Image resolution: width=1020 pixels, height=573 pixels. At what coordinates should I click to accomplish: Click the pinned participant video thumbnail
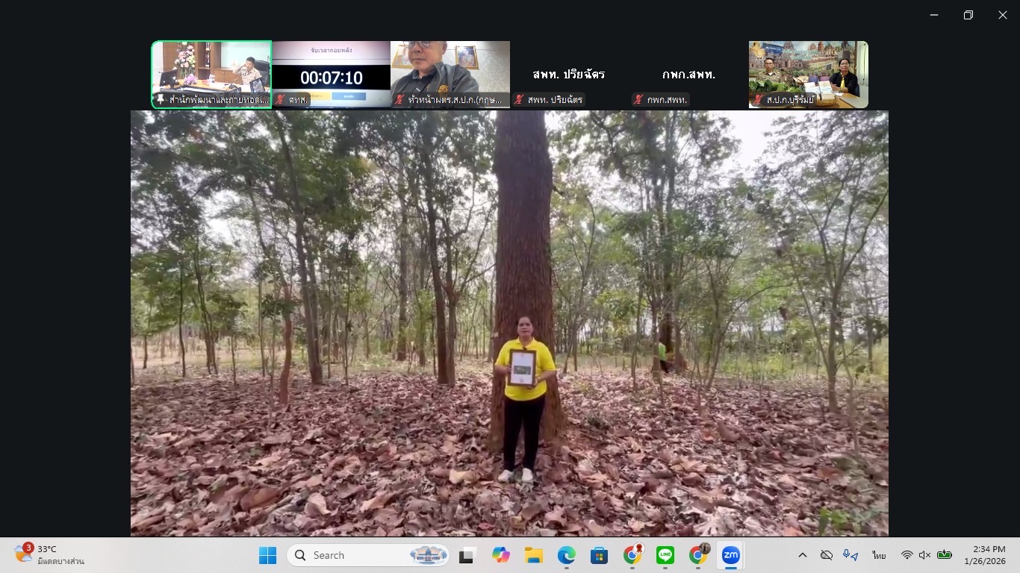(x=211, y=71)
